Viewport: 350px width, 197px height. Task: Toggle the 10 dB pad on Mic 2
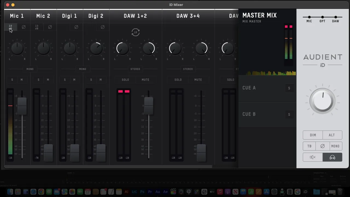(x=37, y=27)
